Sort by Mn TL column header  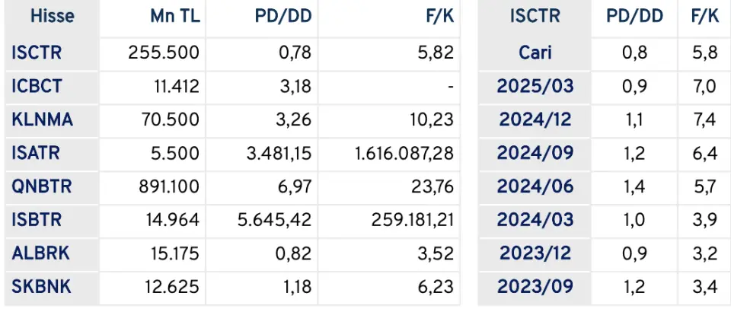click(x=175, y=16)
